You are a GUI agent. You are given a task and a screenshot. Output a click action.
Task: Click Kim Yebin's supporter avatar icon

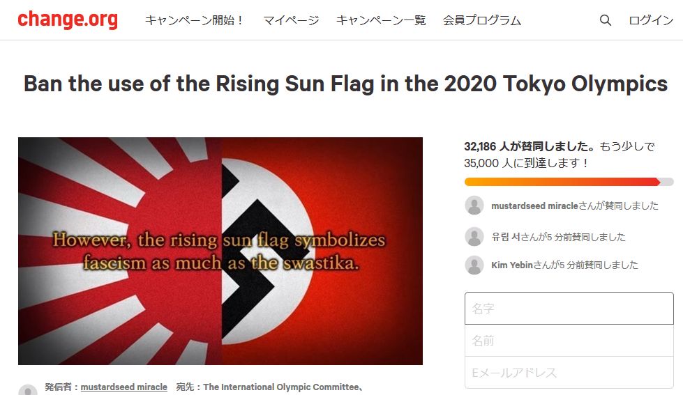pos(474,265)
